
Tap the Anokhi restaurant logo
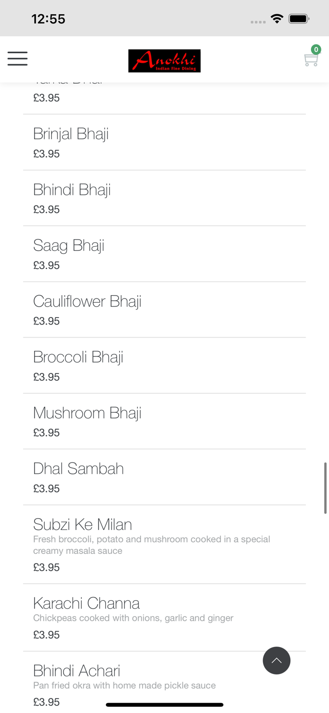coord(164,60)
